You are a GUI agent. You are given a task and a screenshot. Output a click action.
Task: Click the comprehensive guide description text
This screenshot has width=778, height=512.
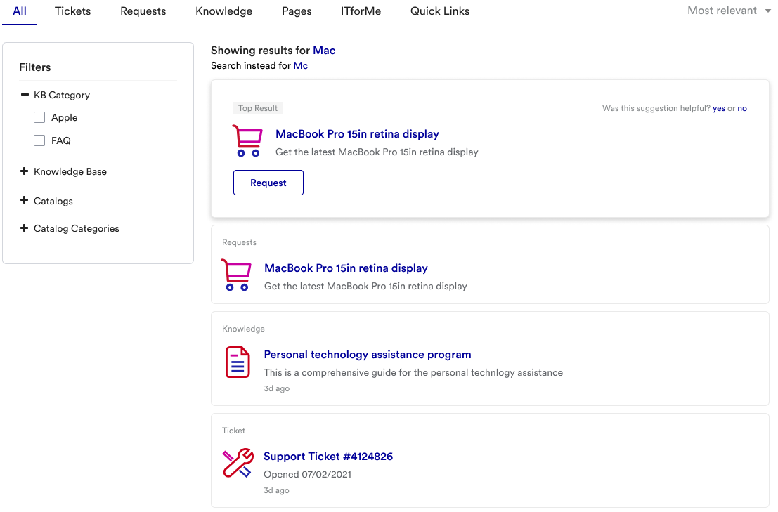[413, 372]
